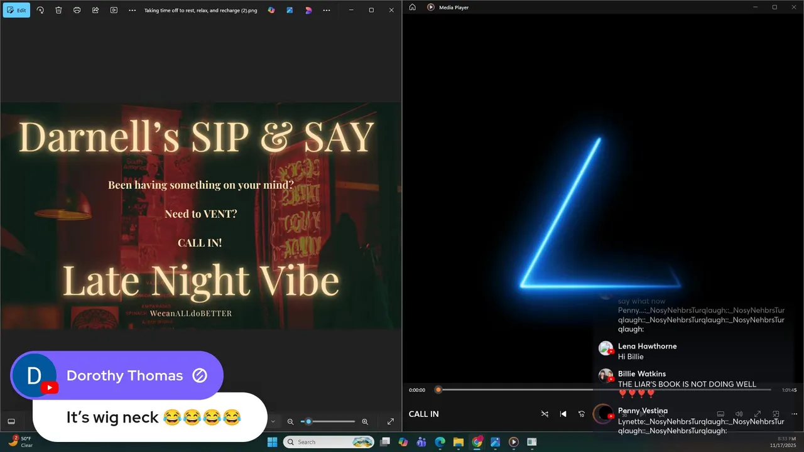Open the zoom dropdown arrow in Photos
The height and width of the screenshot is (452, 804).
coord(273,421)
